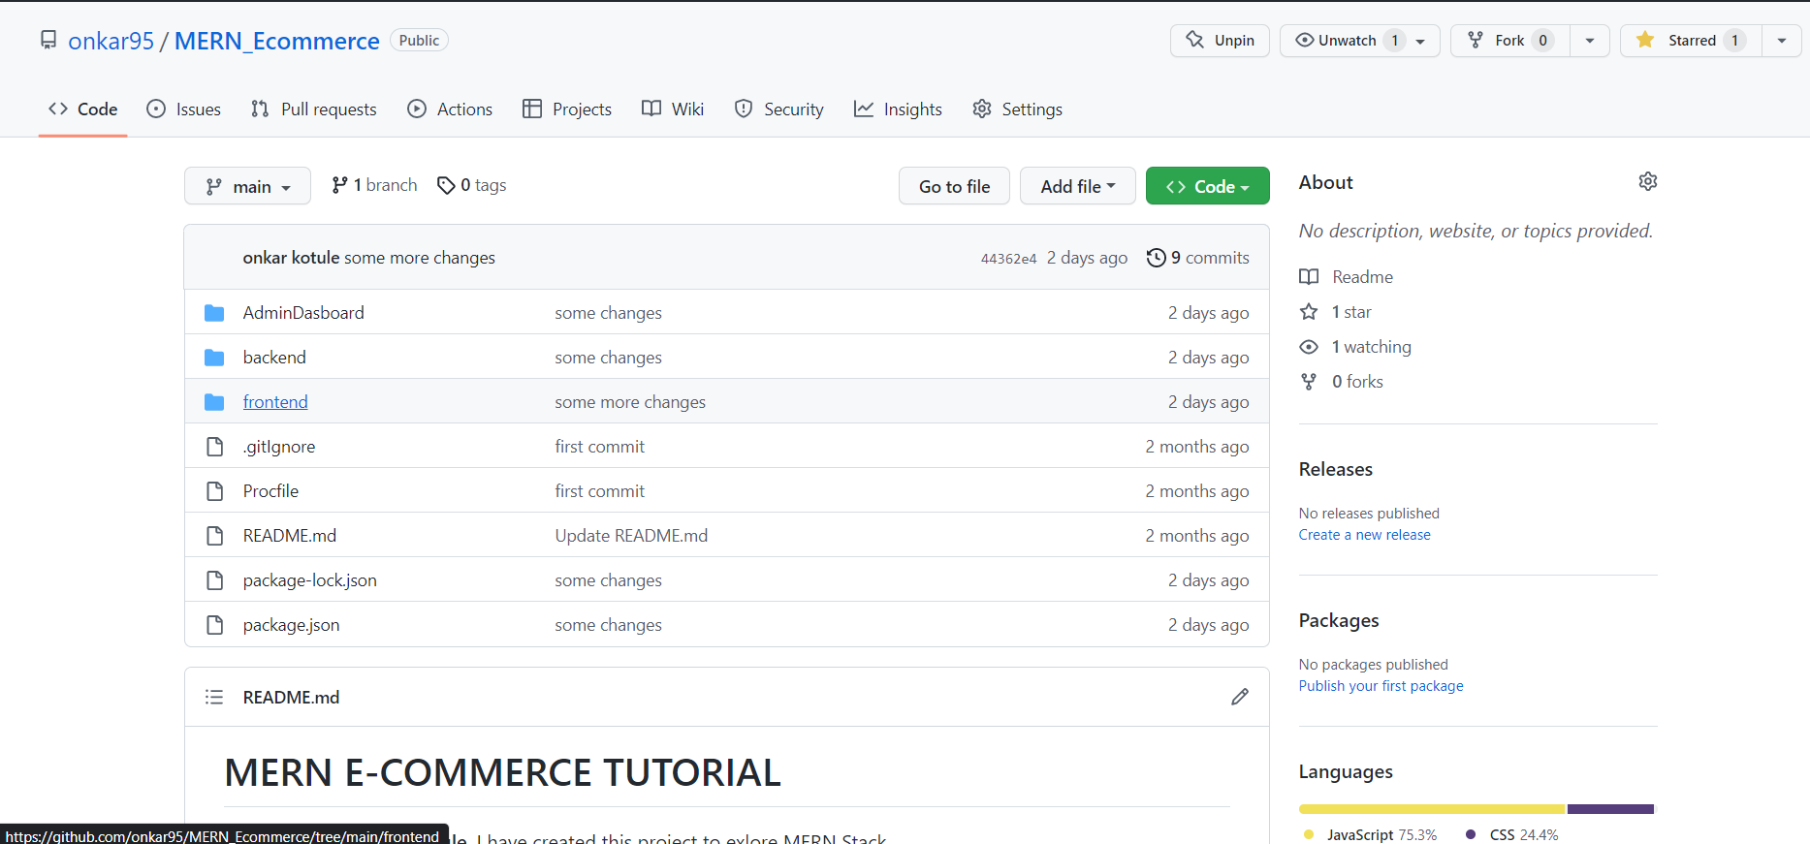Open the AdminDasboard folder
The image size is (1810, 844).
(x=303, y=313)
